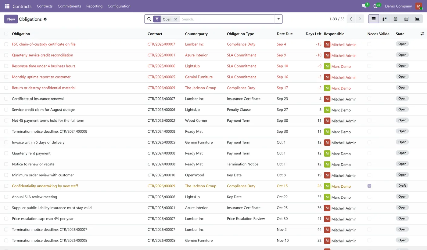Click the 1-33 / 33 pager counter

[x=337, y=19]
